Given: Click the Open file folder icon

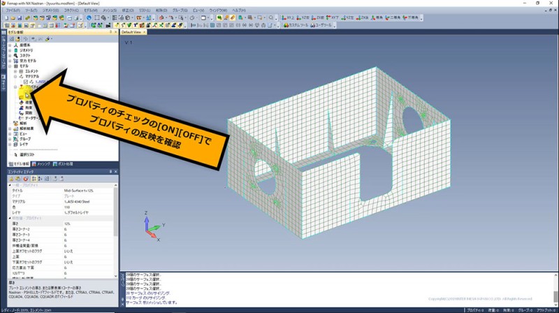Looking at the screenshot, I should point(13,17).
